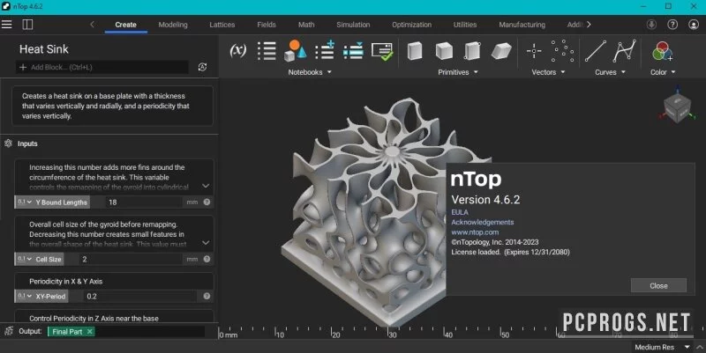Click the scattered points icon
This screenshot has width=706, height=353.
click(x=562, y=51)
